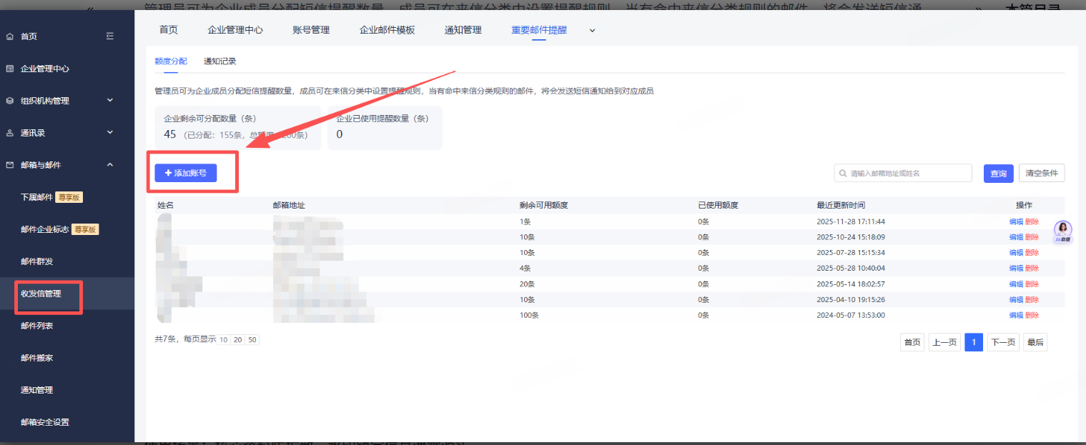Focus the email address or name search field
Screen dimensions: 1086x445
(x=903, y=173)
